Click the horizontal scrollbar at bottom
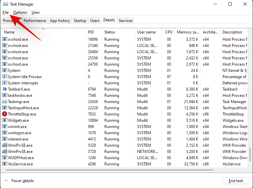Viewport: 253px width, 188px height. tap(108, 170)
